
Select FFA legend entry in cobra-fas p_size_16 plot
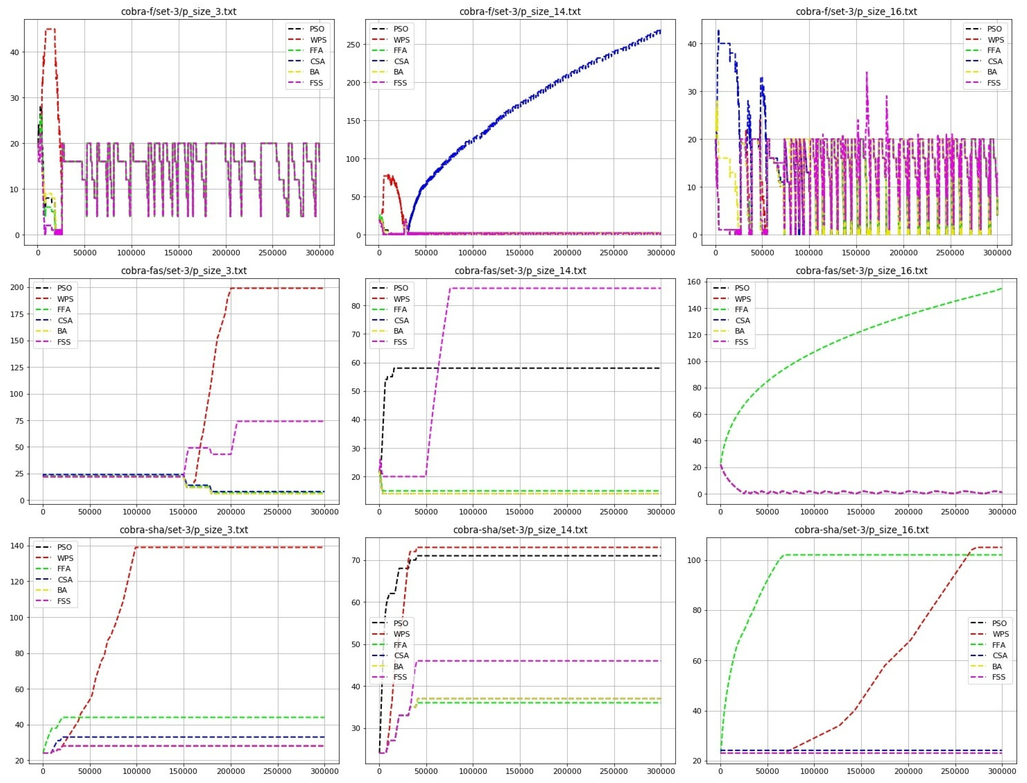coord(741,309)
